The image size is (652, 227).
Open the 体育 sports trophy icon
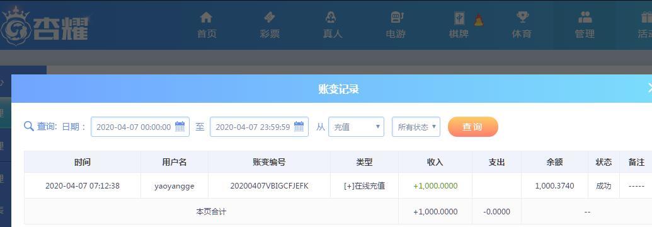(522, 17)
